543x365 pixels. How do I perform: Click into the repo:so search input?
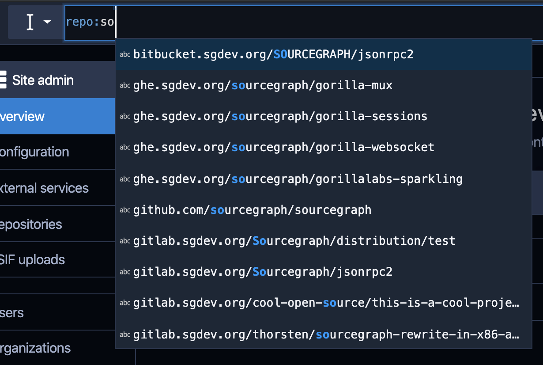pos(304,23)
